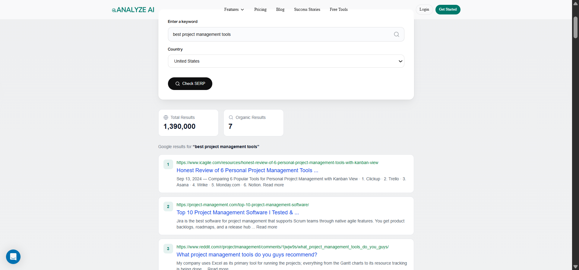Open the Top 10 Project Management Software link
579x270 pixels.
coord(238,213)
